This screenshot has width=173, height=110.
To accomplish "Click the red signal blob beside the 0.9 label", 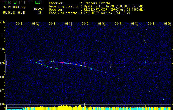I will tap(6, 63).
